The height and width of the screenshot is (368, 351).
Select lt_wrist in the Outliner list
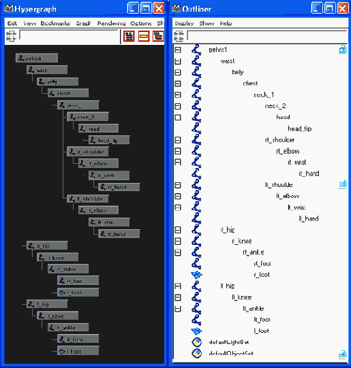tap(296, 207)
